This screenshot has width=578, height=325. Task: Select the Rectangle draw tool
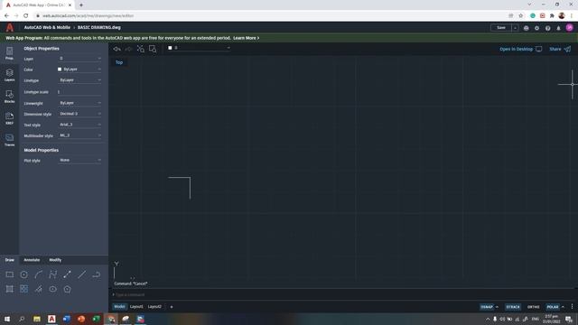point(10,274)
